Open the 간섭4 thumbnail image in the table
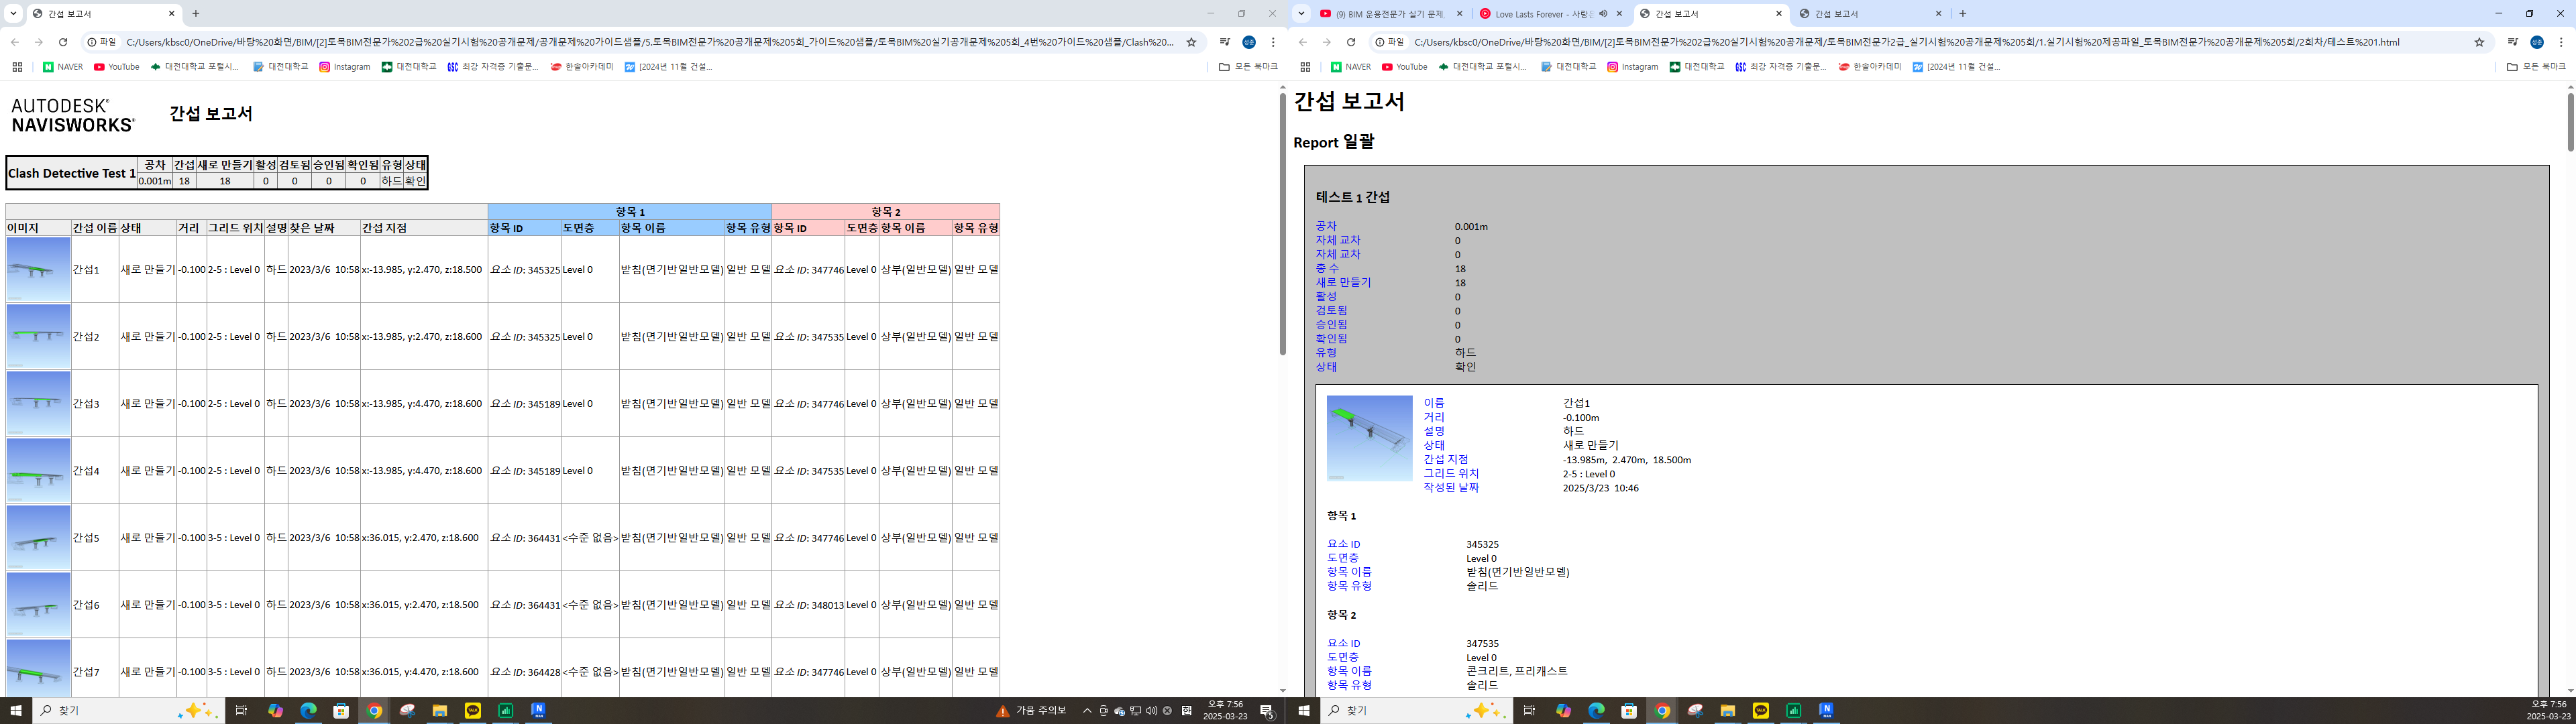Screen dimensions: 2576x724 (38, 470)
